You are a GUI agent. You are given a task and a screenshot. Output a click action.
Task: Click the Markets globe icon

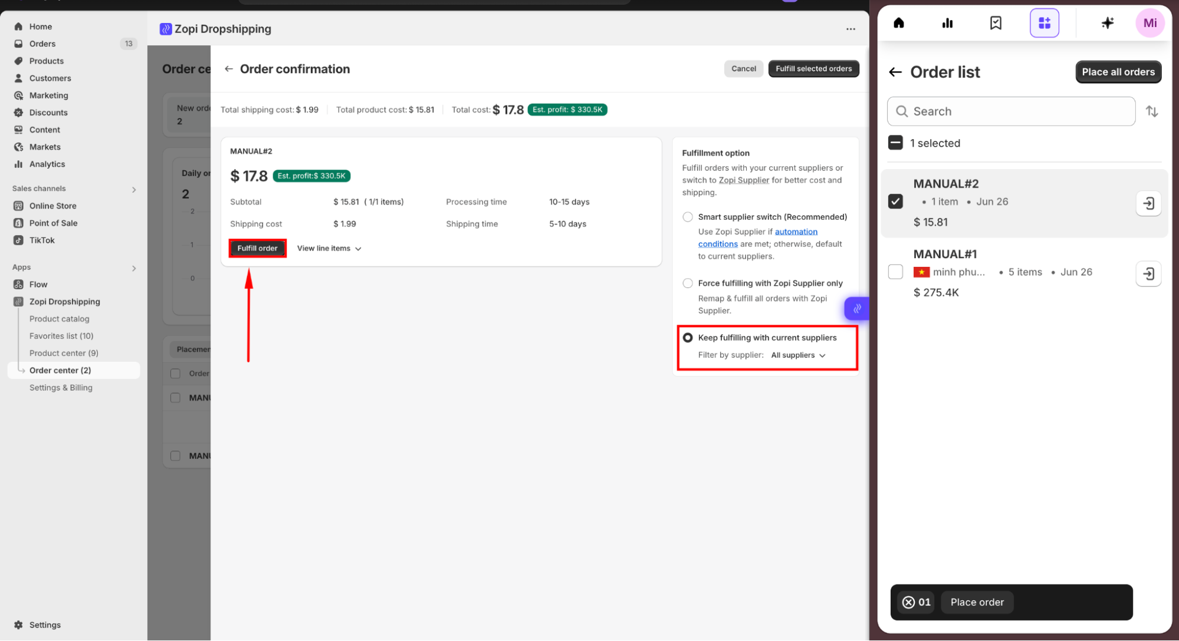pos(18,147)
